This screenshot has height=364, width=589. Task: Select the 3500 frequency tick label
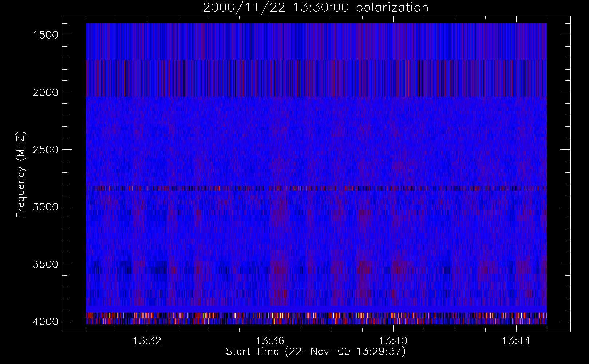coord(46,264)
